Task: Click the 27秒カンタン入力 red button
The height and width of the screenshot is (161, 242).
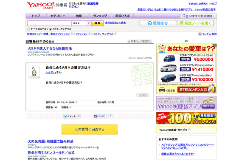Action: (x=196, y=90)
